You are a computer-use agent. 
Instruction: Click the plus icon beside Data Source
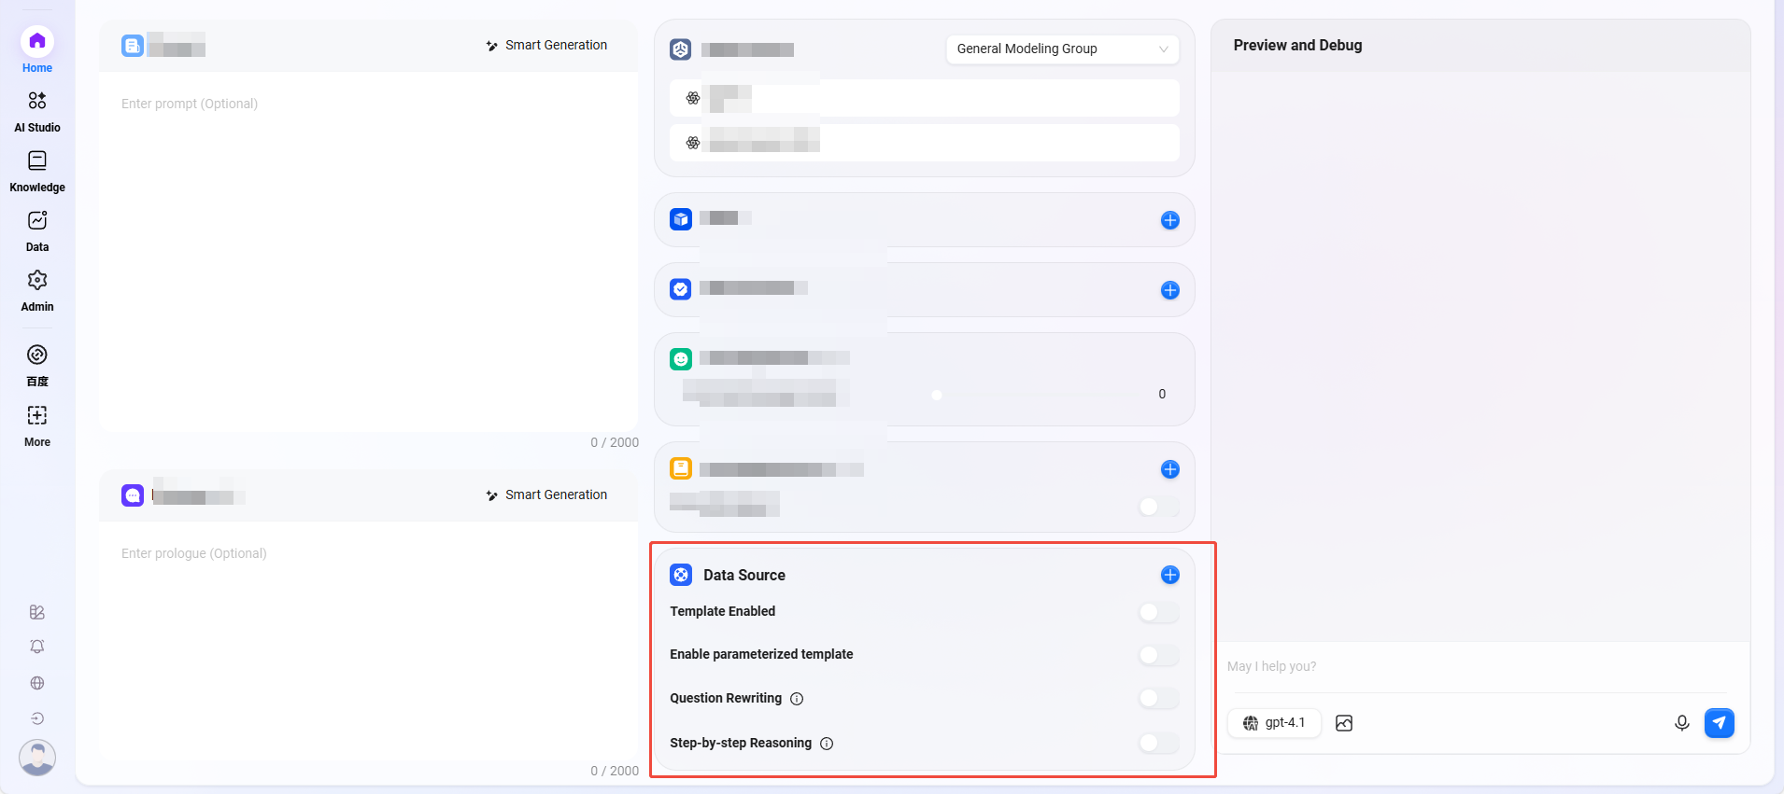(1169, 575)
